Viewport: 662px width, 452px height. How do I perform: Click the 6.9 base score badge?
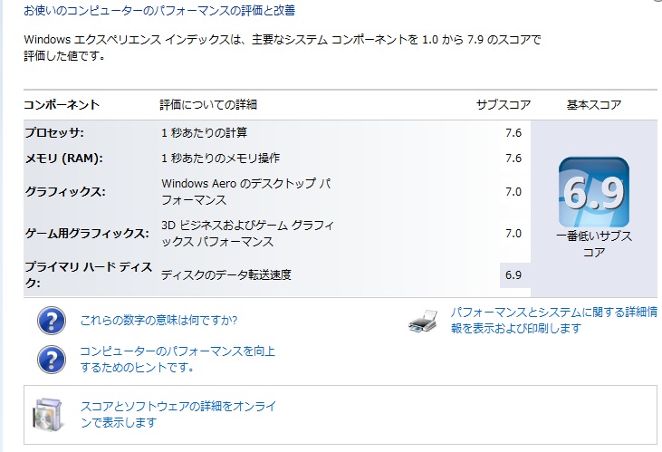[x=593, y=192]
